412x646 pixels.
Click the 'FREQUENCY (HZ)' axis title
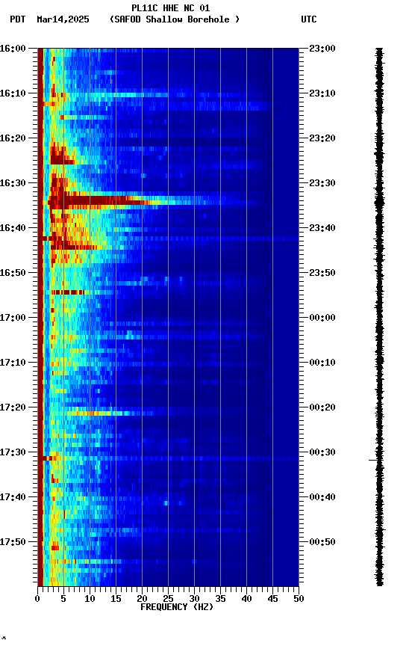click(177, 607)
